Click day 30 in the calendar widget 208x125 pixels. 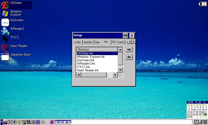click(x=191, y=117)
